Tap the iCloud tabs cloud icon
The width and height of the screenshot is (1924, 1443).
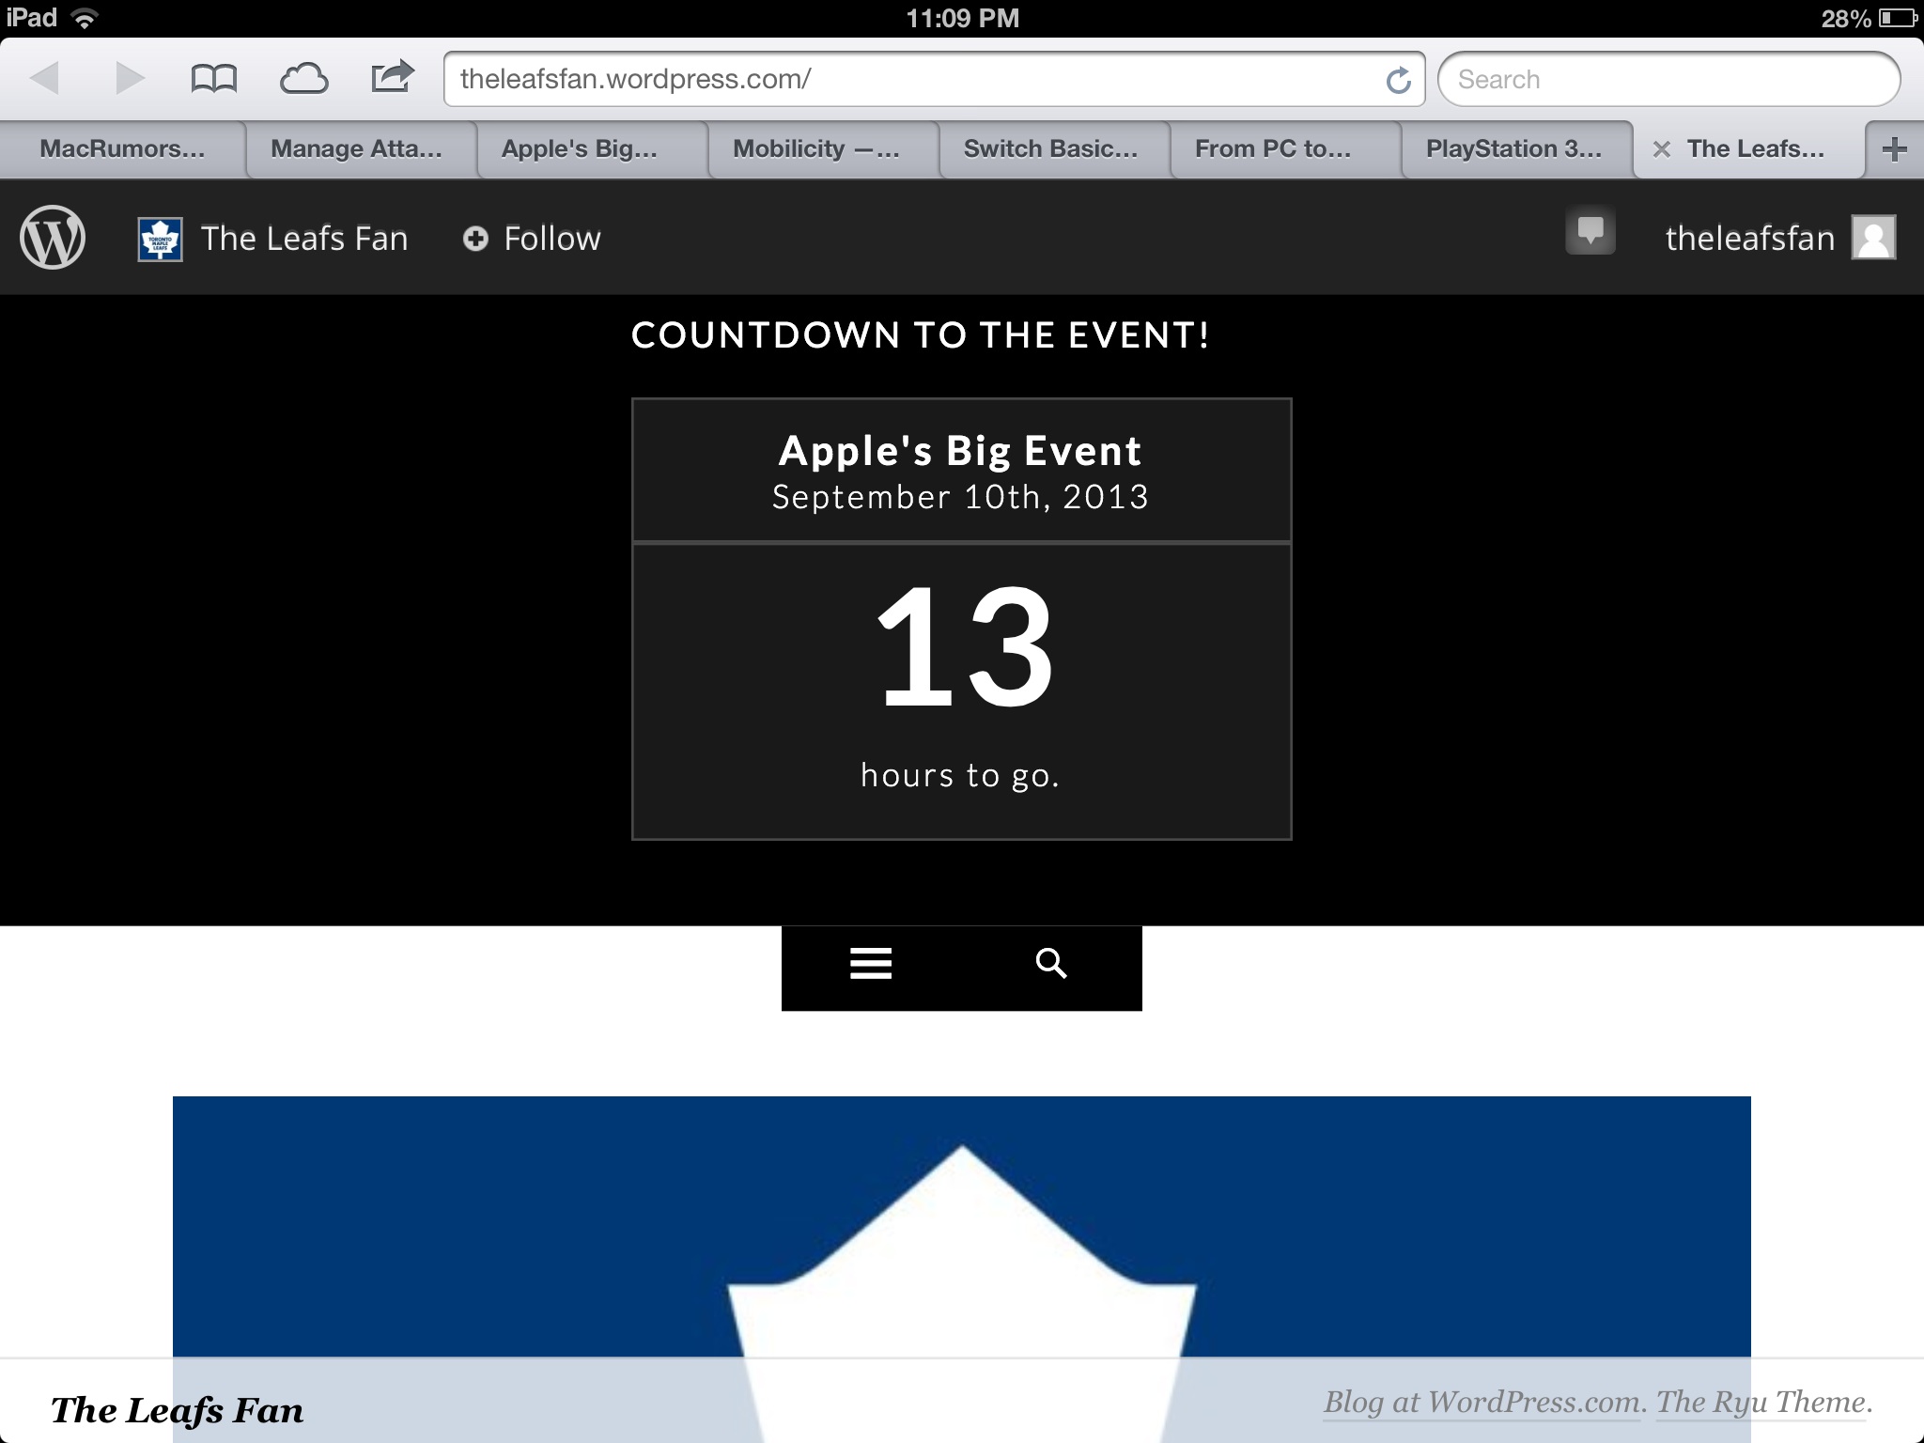[x=303, y=79]
